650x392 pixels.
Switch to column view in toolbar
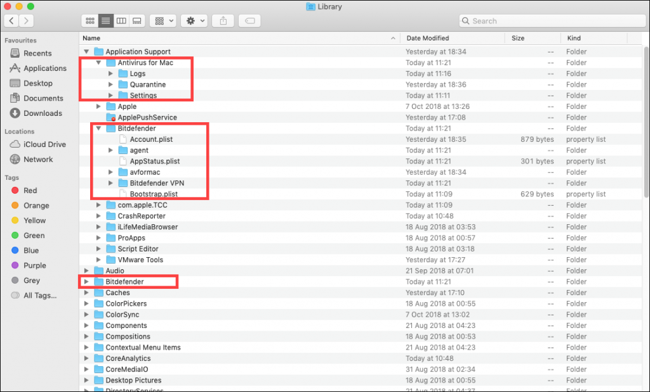(x=121, y=21)
